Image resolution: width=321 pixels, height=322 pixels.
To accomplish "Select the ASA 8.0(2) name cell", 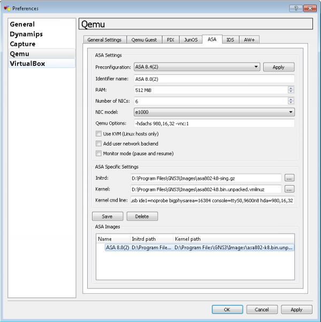I will (x=118, y=248).
